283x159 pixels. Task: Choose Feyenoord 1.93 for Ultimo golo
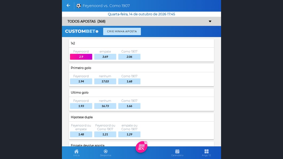pyautogui.click(x=81, y=106)
